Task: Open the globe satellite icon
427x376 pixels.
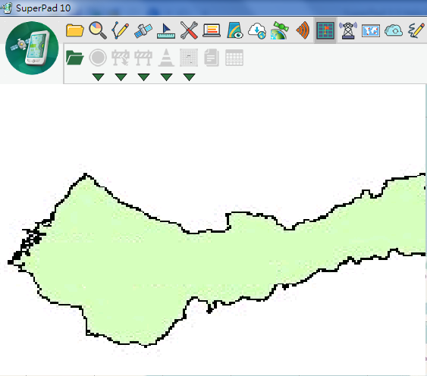Action: 280,30
